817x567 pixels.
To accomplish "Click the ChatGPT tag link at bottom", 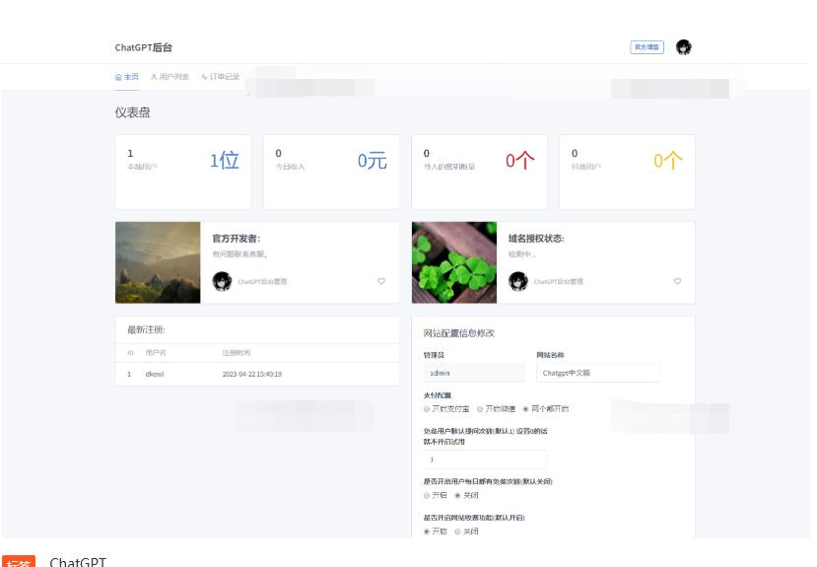I will (x=78, y=562).
